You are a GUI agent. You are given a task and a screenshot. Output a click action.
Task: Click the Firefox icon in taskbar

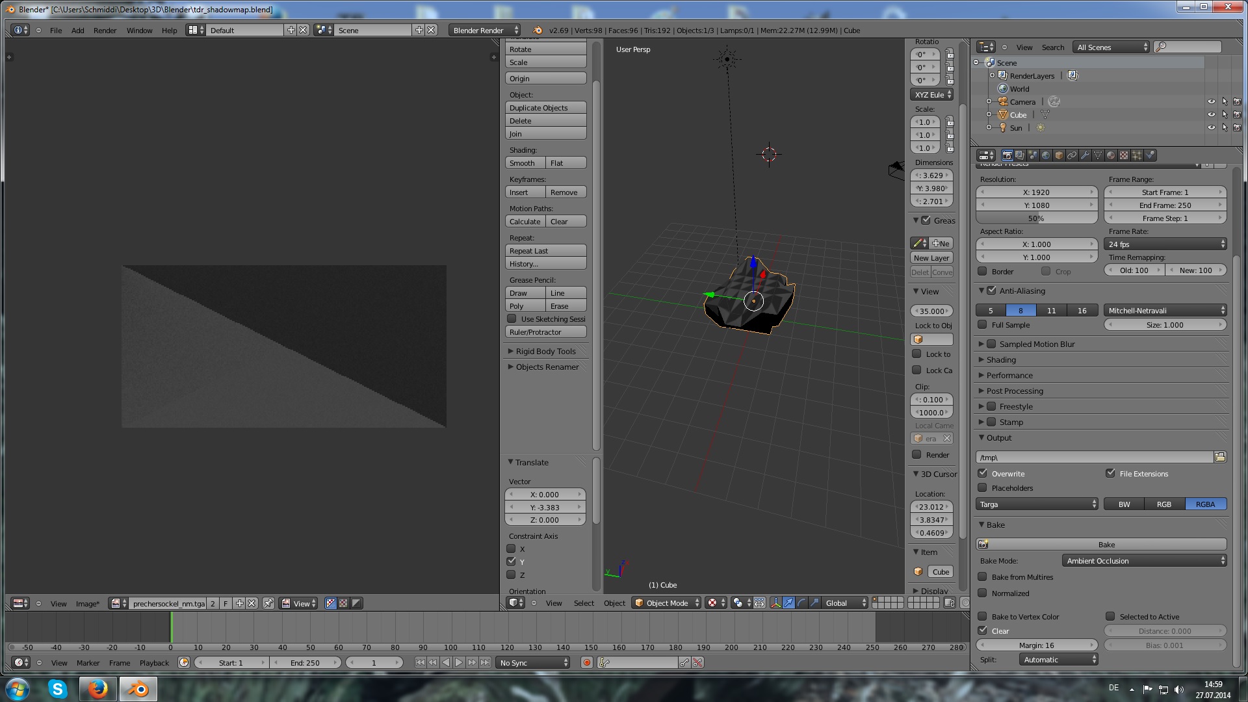(98, 688)
